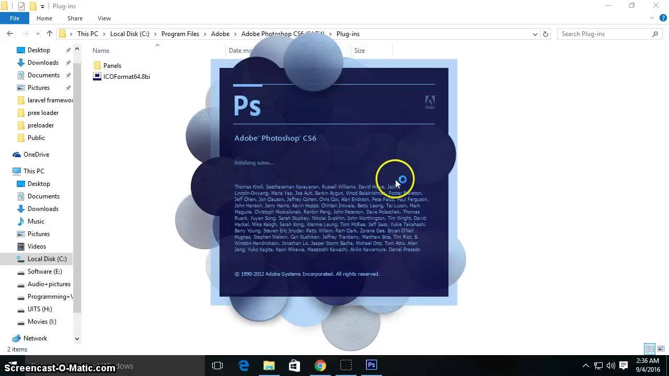Expand the address bar history dropdown
Viewport: 669px width, 376px height.
[x=535, y=34]
